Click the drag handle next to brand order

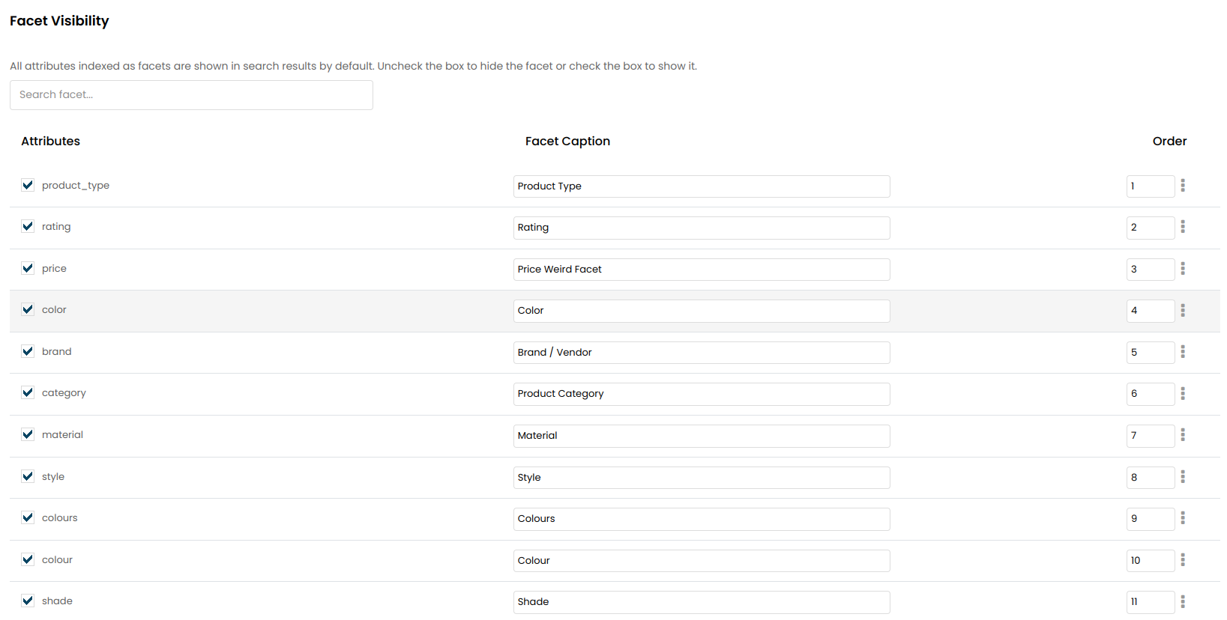point(1183,352)
